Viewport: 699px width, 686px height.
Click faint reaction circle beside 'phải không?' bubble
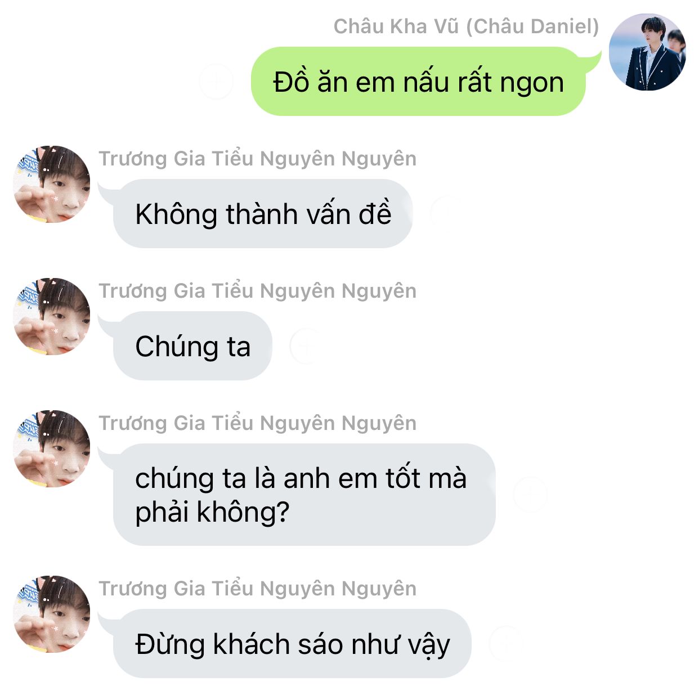coord(530,495)
